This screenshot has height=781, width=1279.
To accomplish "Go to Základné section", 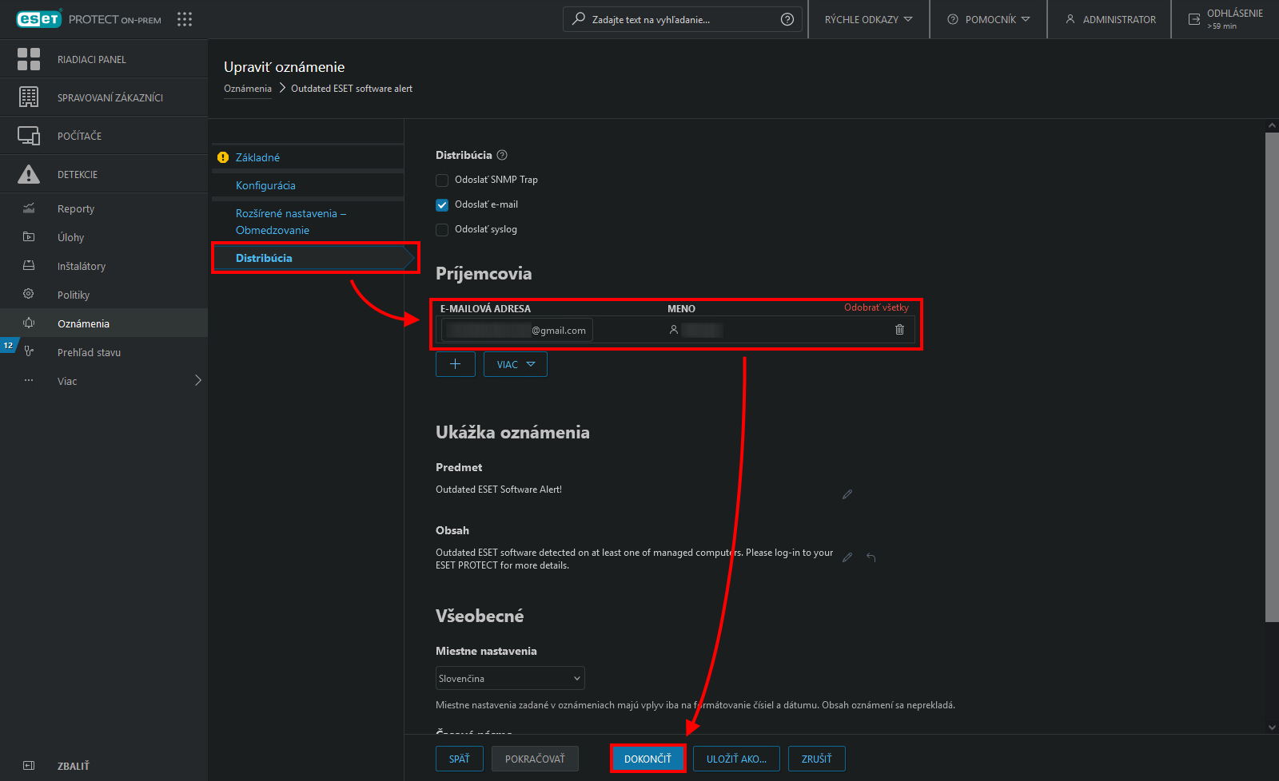I will click(x=257, y=157).
